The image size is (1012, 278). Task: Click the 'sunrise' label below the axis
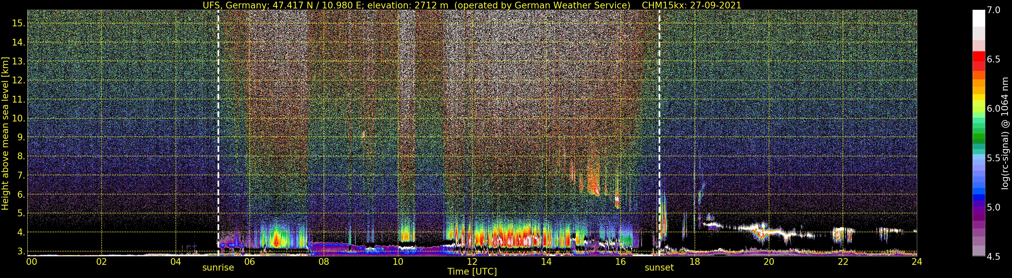click(218, 268)
